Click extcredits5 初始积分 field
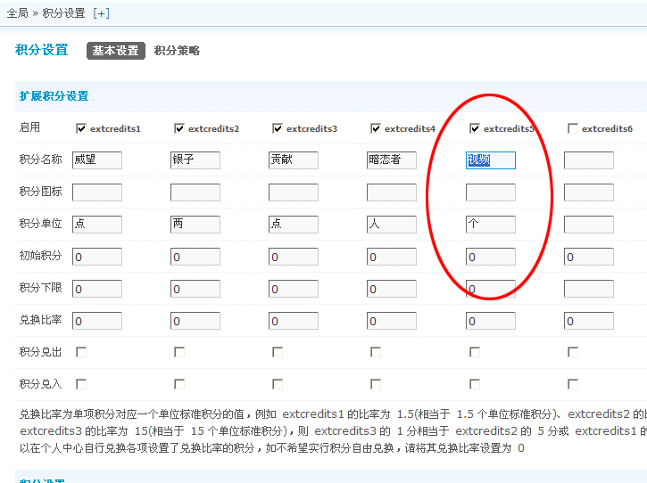Image resolution: width=647 pixels, height=483 pixels. coord(491,257)
